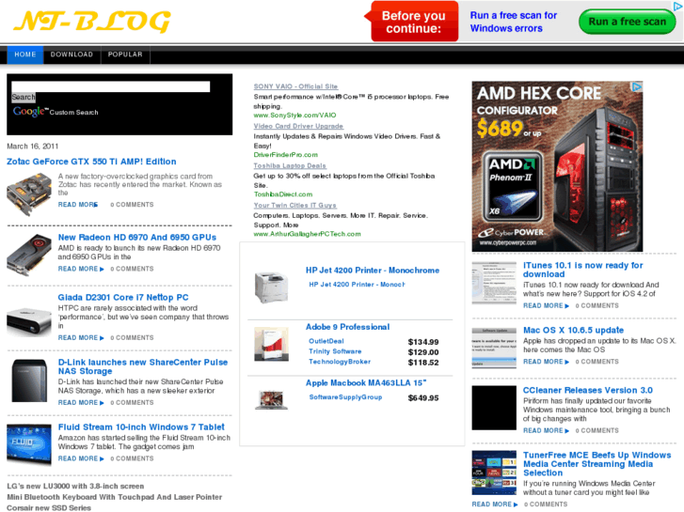The width and height of the screenshot is (684, 512).
Task: Visit ToshibaDirect.com link
Action: 283,194
